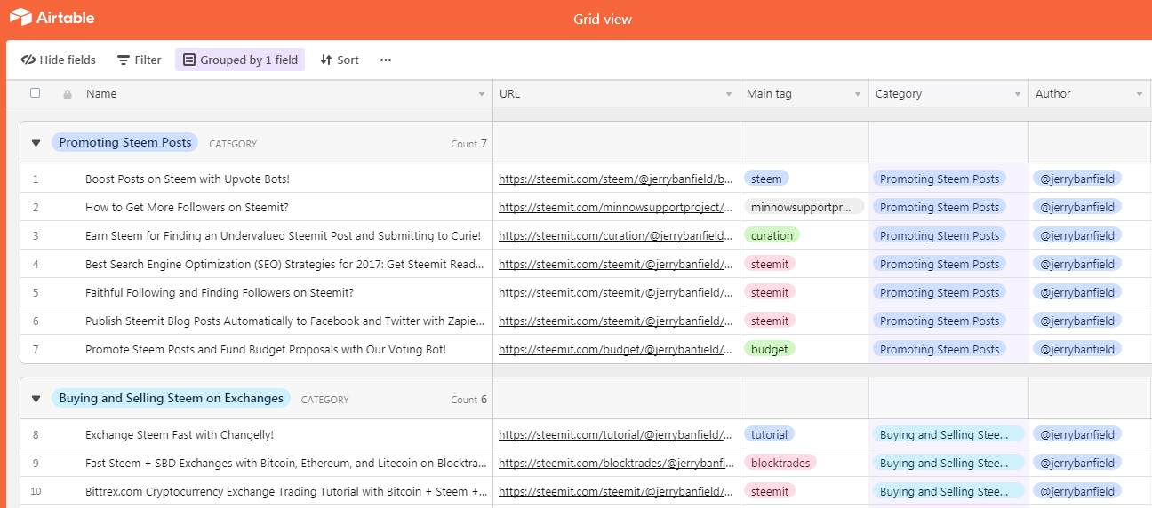
Task: Click the Promoting Steem Posts group label
Action: [x=124, y=142]
